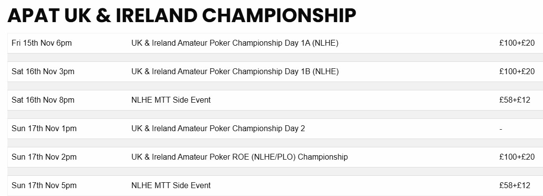Click the APAT UK & Ireland Championship heading

pyautogui.click(x=182, y=16)
